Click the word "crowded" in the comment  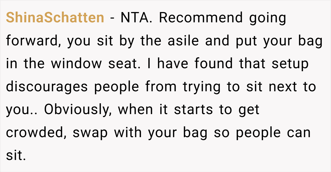[36, 133]
